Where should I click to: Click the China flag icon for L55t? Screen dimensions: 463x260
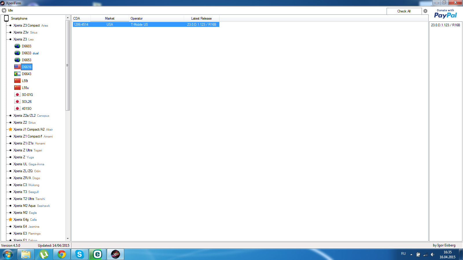[17, 81]
